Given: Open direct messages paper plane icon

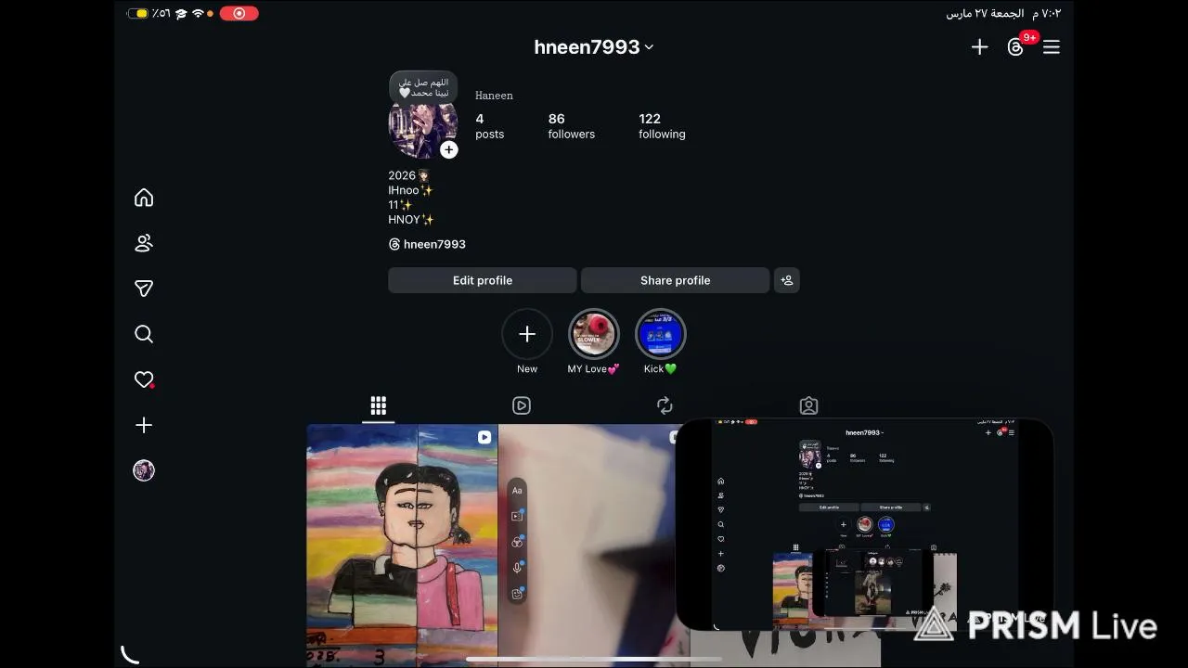Looking at the screenshot, I should [144, 289].
